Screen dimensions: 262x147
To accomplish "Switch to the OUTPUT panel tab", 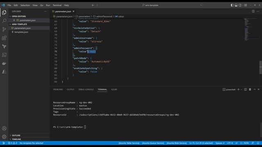I will pyautogui.click(x=70, y=89).
